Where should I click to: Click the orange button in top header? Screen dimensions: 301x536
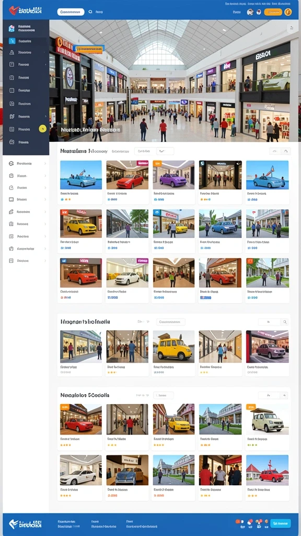273,12
